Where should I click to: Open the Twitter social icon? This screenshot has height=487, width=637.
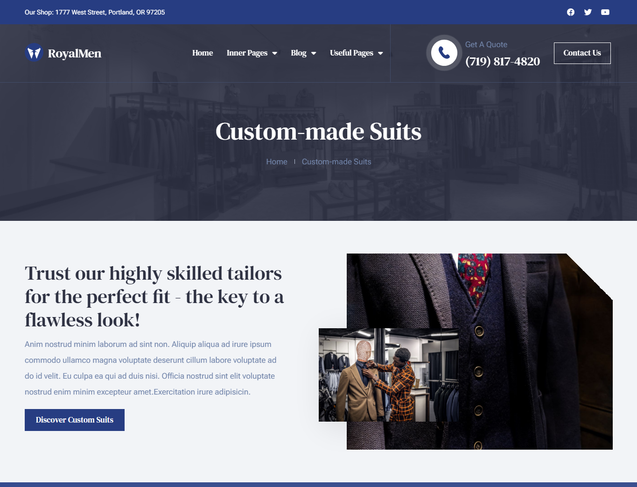pyautogui.click(x=588, y=12)
